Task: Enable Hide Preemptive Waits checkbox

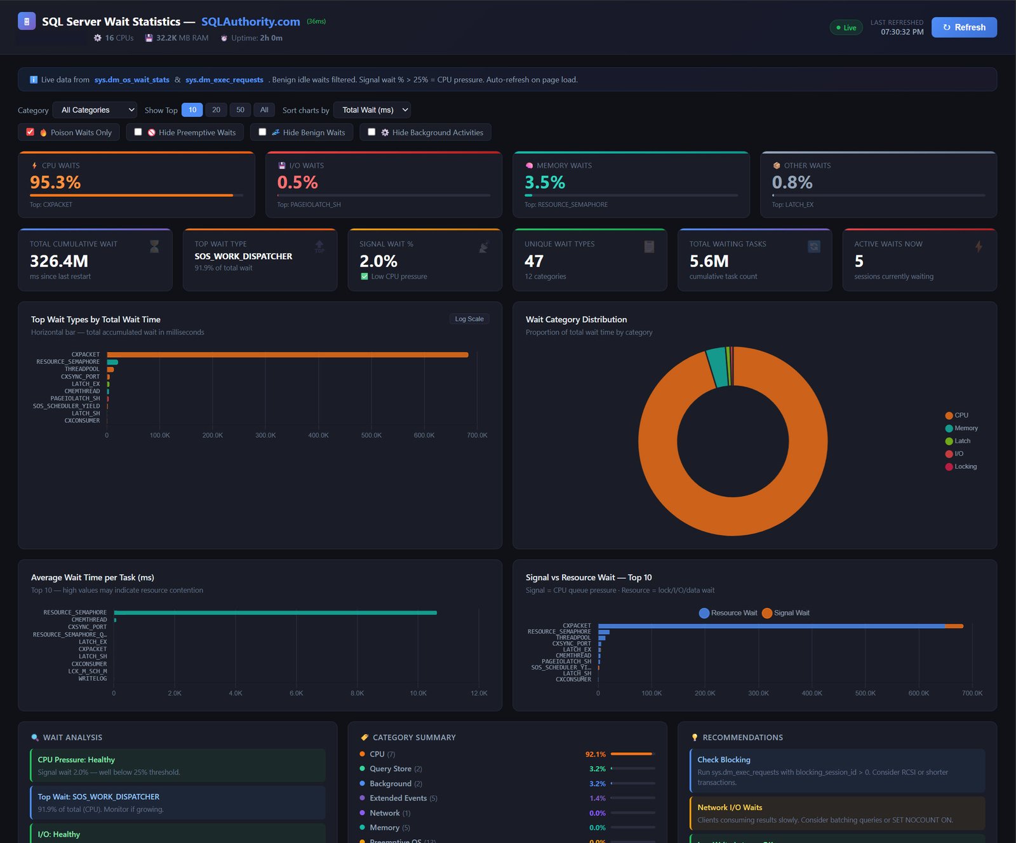Action: point(138,132)
